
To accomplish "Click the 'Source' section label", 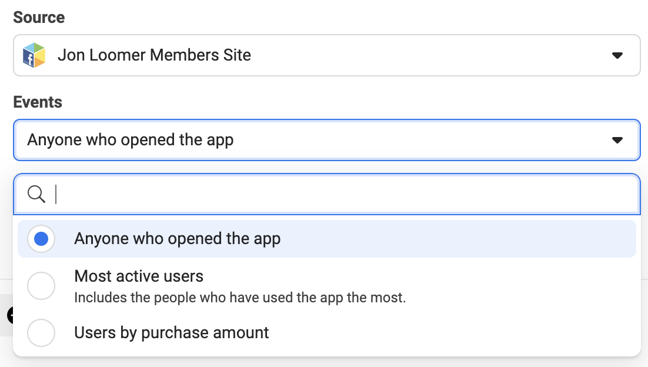I will (x=39, y=18).
